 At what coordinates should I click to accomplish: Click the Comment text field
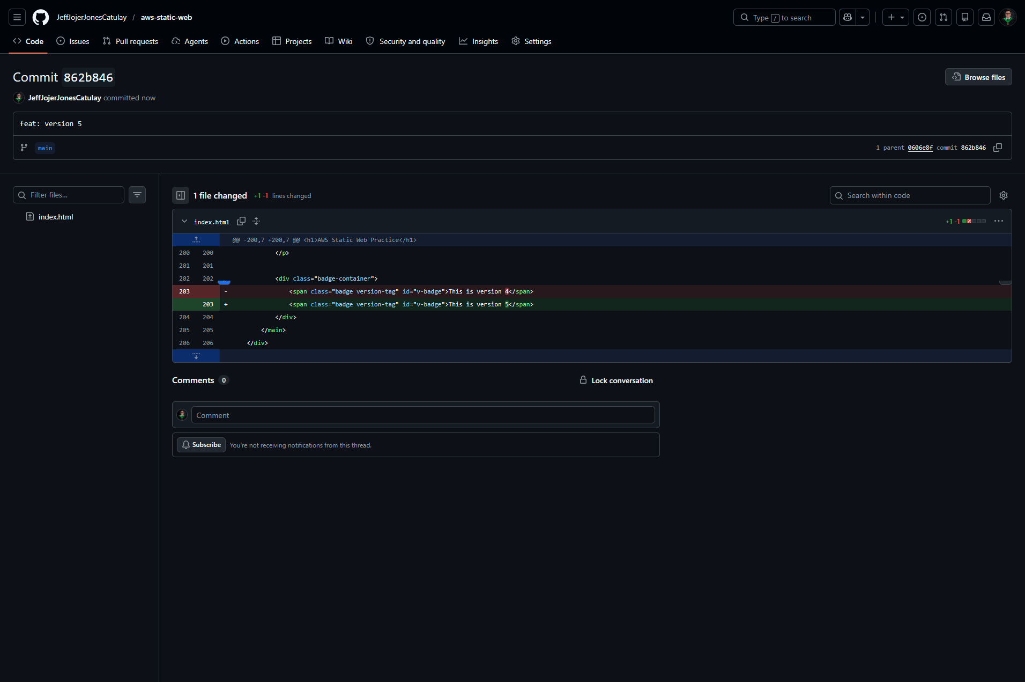pyautogui.click(x=423, y=415)
